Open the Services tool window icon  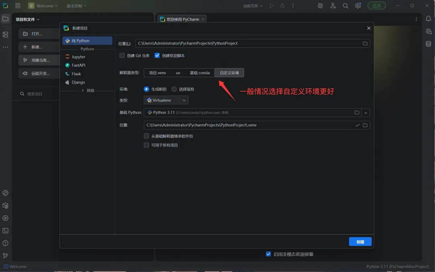[5, 218]
